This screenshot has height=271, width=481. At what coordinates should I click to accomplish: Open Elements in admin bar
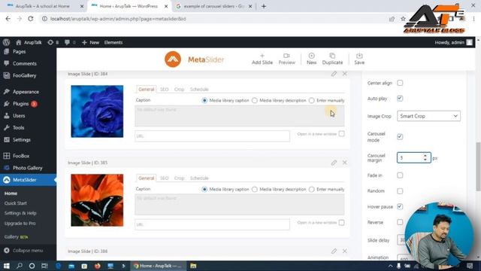[x=113, y=42]
